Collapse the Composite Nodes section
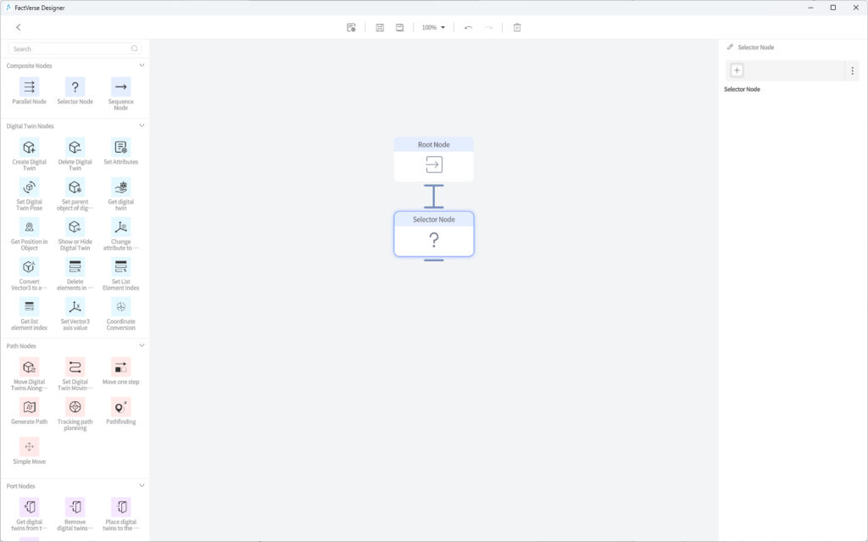The width and height of the screenshot is (868, 542). (142, 65)
